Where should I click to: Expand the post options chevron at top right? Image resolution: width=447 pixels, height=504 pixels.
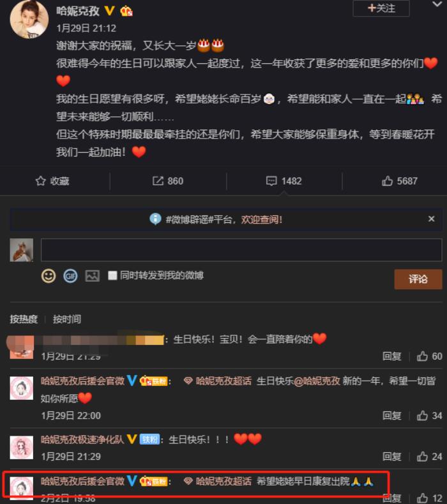coord(437,4)
